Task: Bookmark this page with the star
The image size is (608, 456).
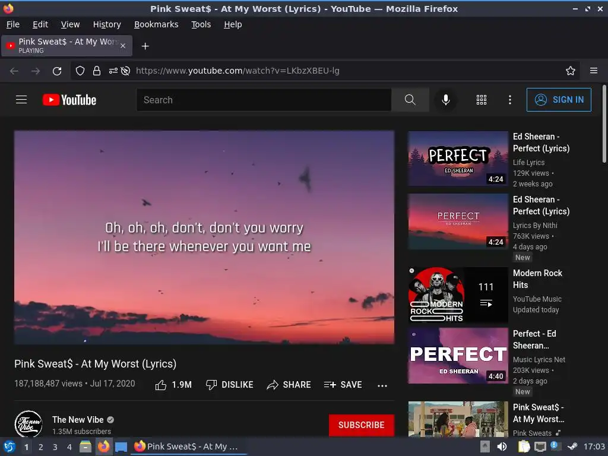Action: (571, 71)
